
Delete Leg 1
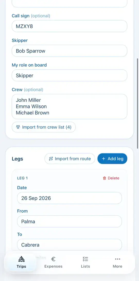click(111, 178)
